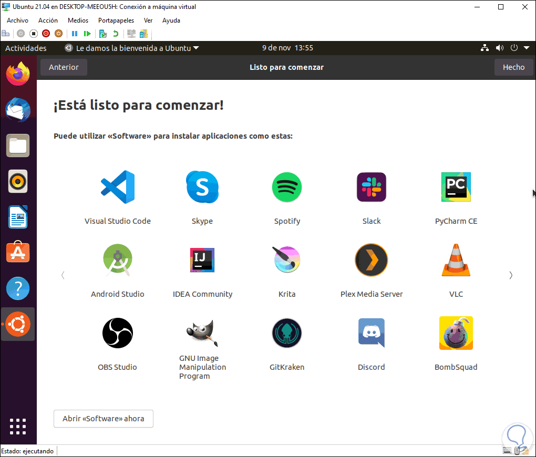Screen dimensions: 536x457
Task: Click Abrir «Software» ahora button
Action: click(x=103, y=419)
